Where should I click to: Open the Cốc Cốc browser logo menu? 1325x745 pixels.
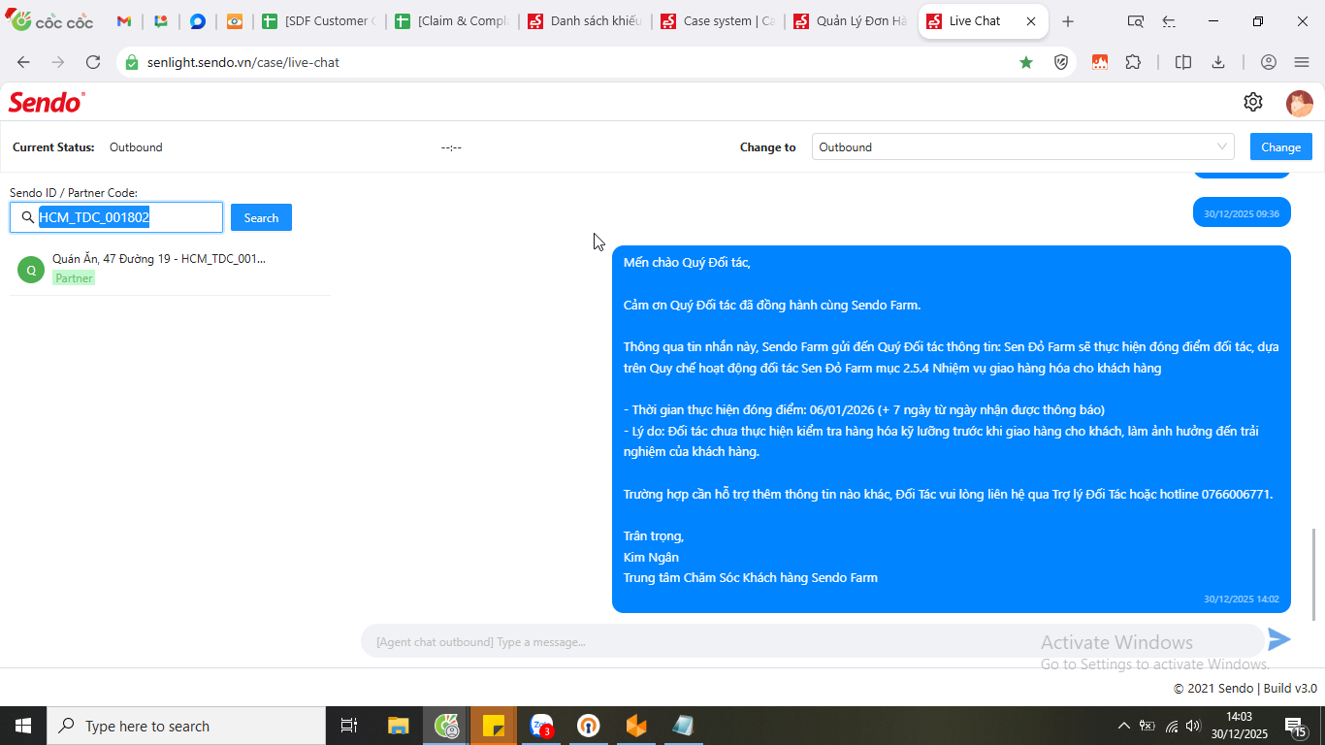(x=48, y=21)
